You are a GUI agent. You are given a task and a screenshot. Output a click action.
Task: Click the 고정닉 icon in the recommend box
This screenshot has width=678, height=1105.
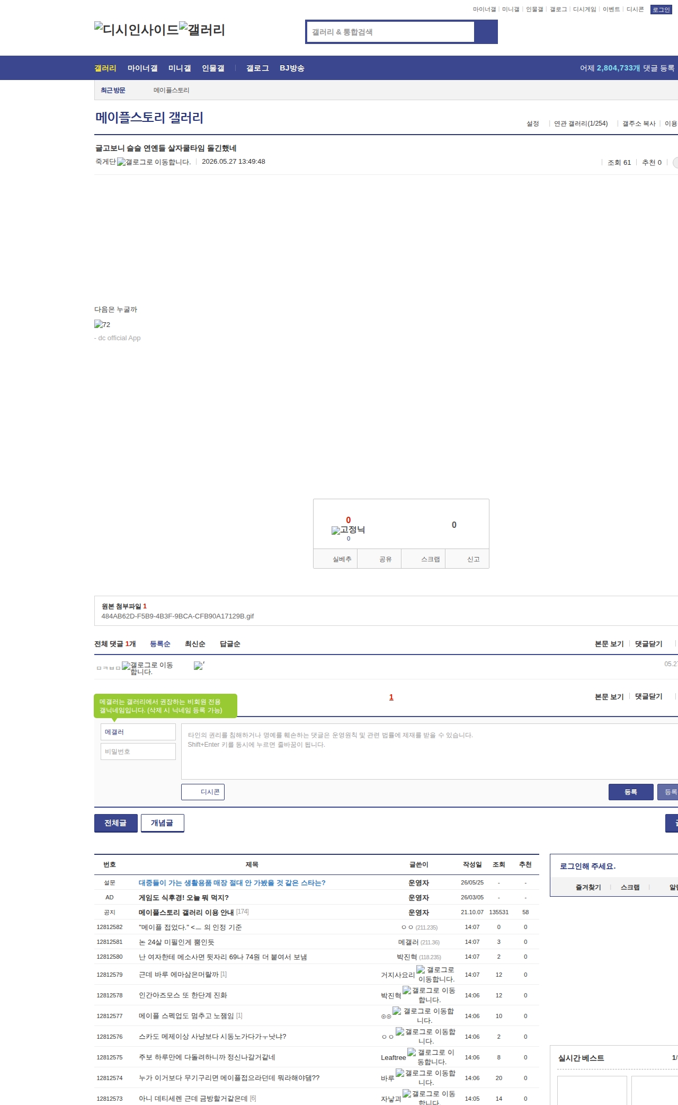pos(348,530)
